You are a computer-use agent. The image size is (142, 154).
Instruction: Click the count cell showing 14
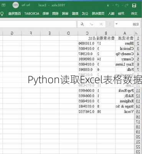(x=106, y=59)
